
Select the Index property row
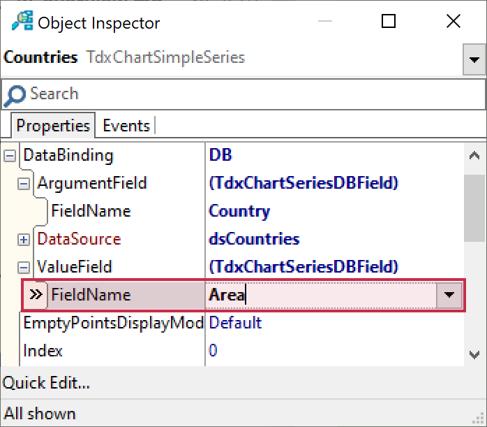click(x=43, y=351)
